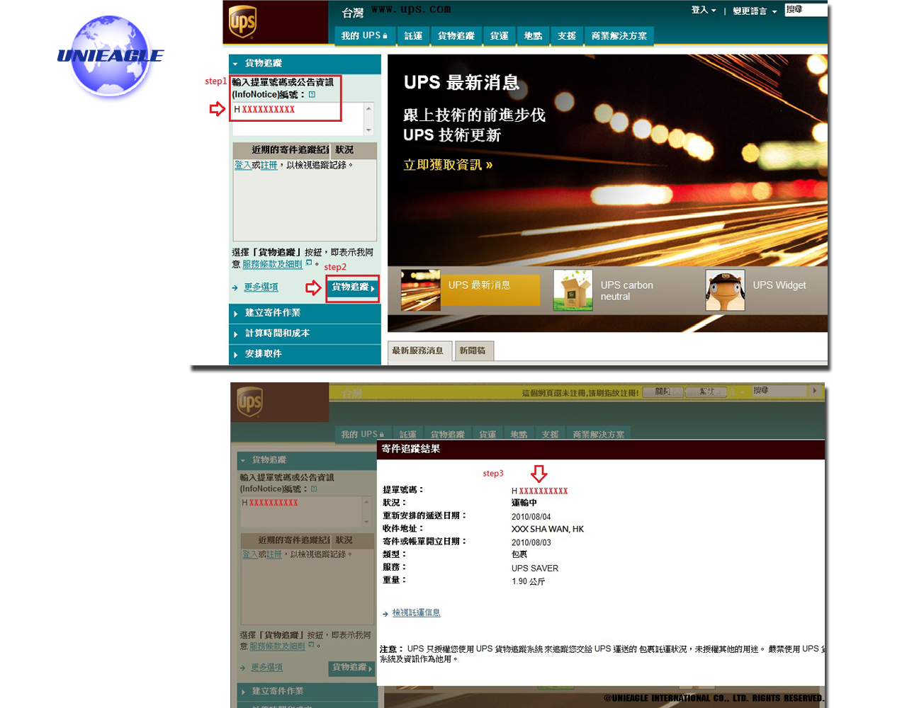The height and width of the screenshot is (708, 907).
Task: Open the 商業解決方案 tab in the upper navigation
Action: point(619,35)
